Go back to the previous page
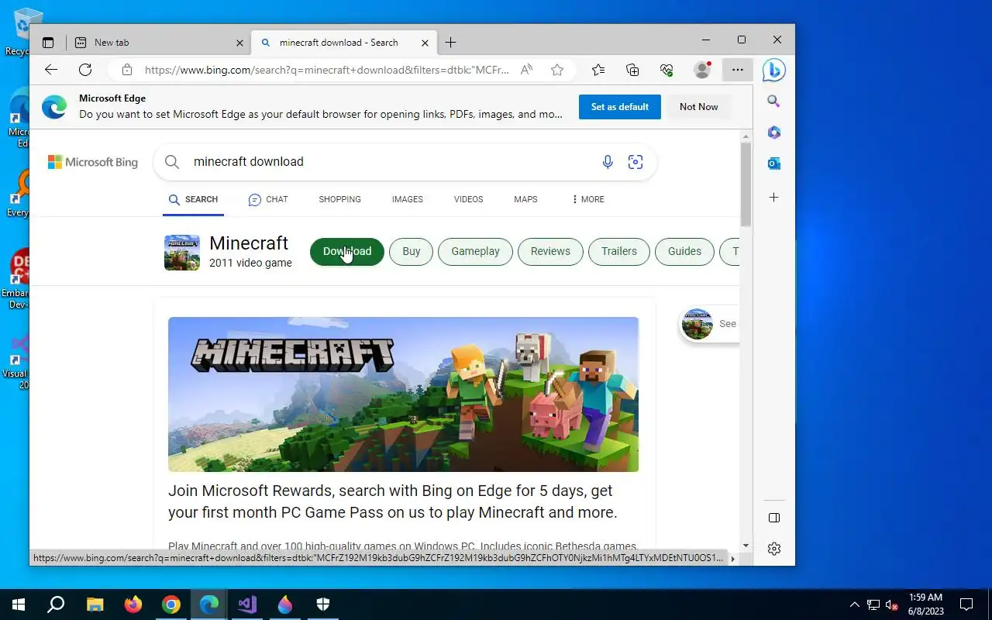Screen dimensions: 992x620 pos(51,70)
